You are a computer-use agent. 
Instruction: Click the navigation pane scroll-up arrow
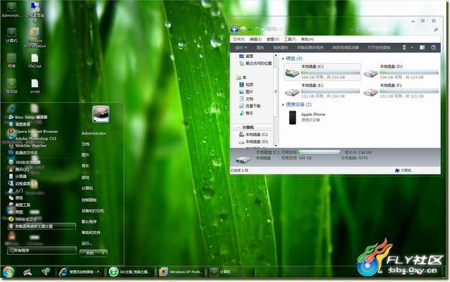point(276,56)
